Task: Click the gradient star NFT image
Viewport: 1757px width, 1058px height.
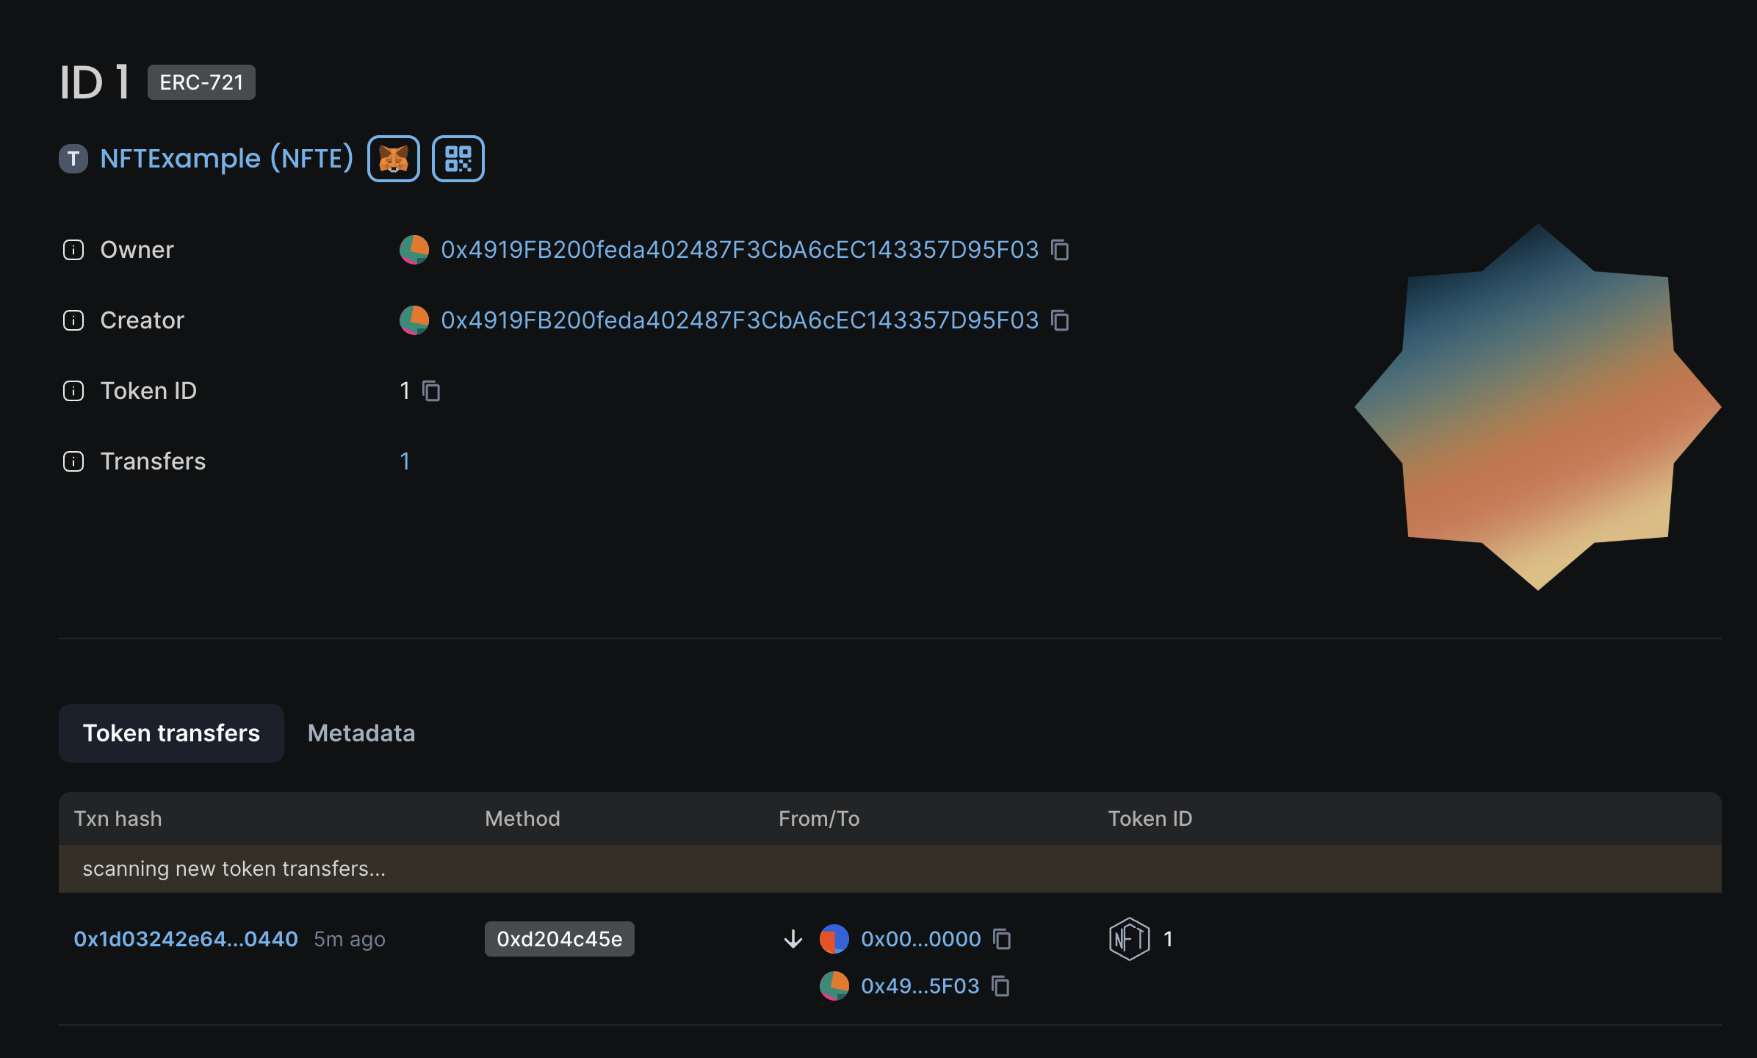Action: 1537,407
